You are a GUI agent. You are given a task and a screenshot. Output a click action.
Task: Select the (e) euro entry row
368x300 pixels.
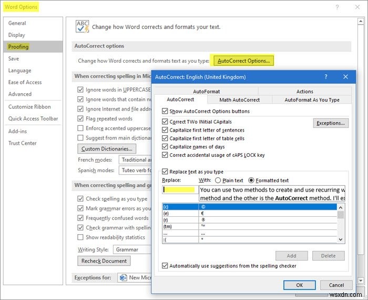[x=250, y=213]
